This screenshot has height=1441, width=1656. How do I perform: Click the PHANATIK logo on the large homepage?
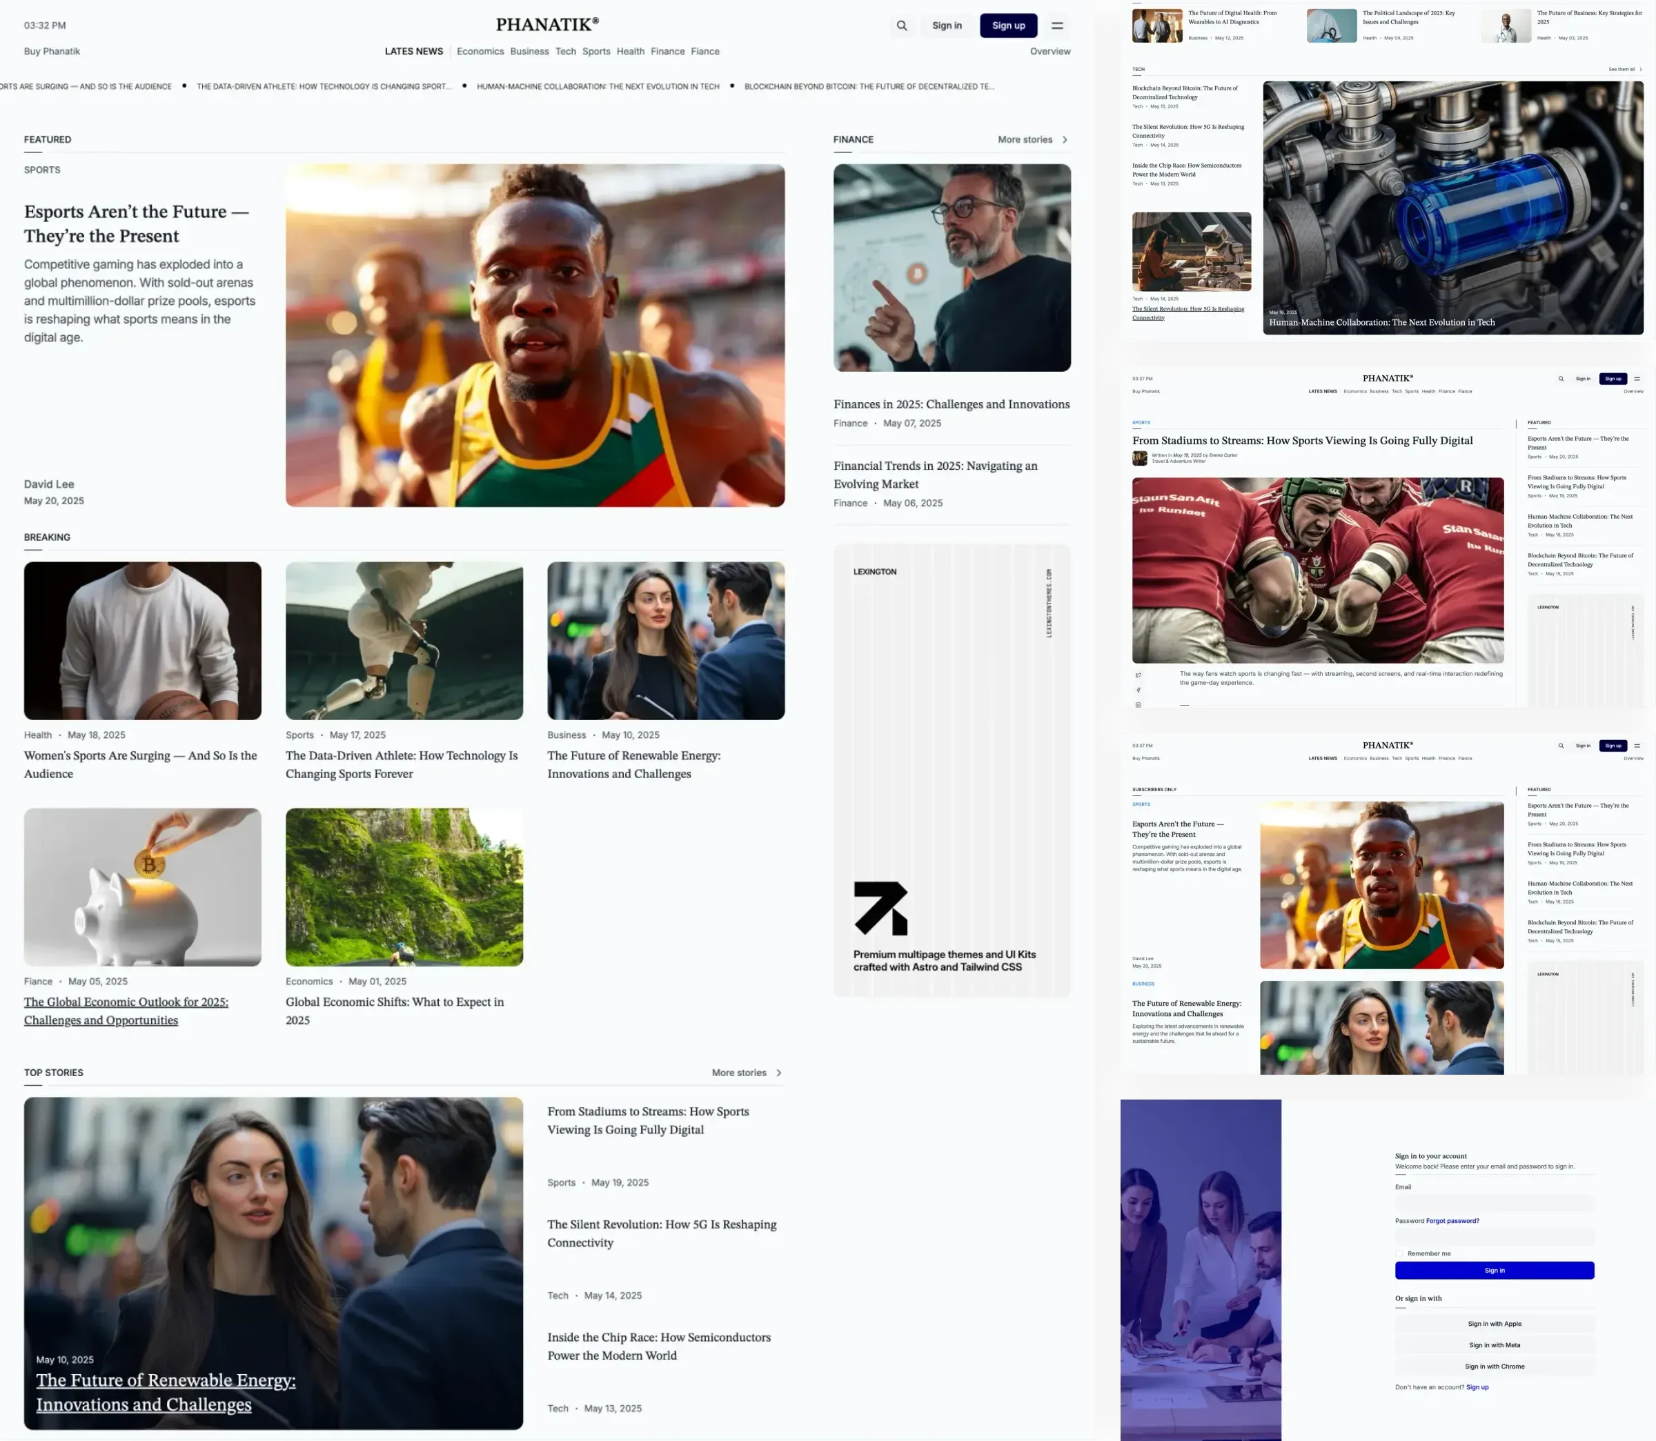click(547, 25)
